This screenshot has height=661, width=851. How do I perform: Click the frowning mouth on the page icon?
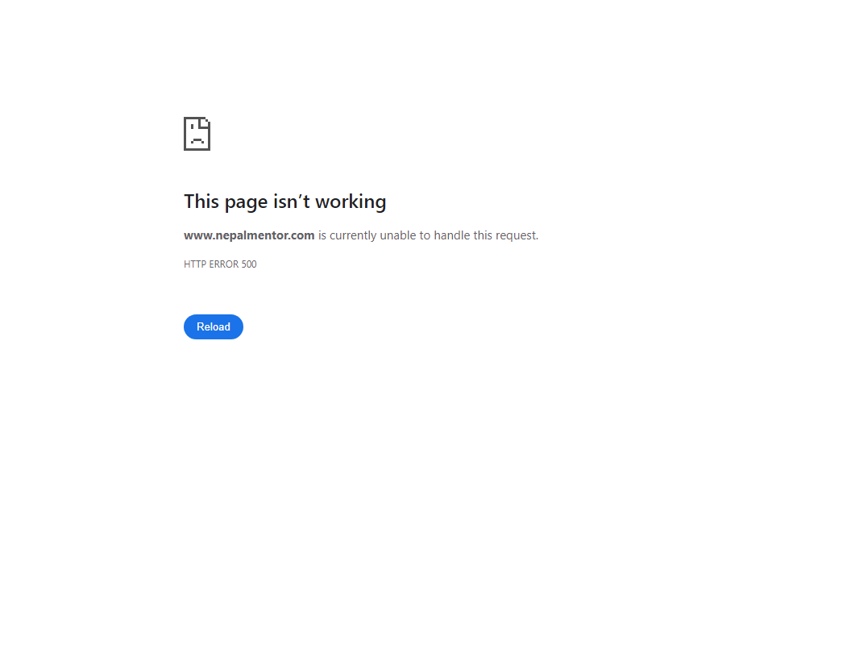(197, 140)
